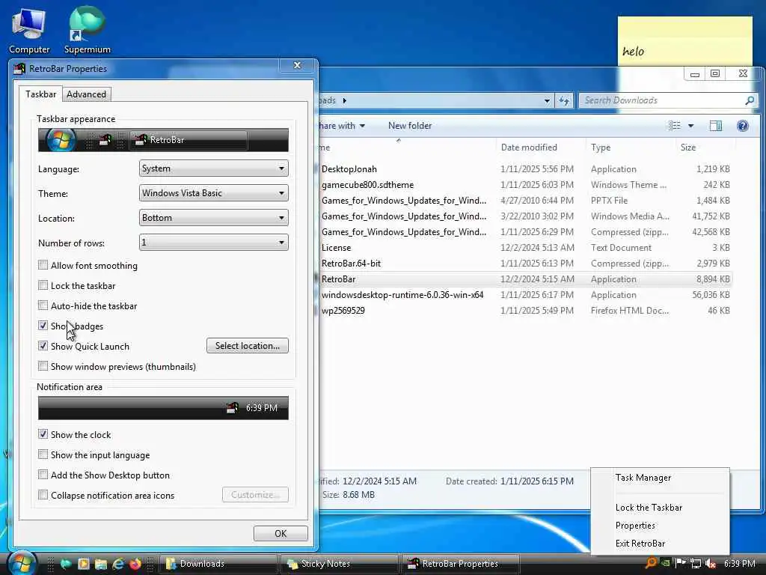Screen dimensions: 766x575
Task: Enable Collapse notification area icons
Action: pyautogui.click(x=43, y=495)
